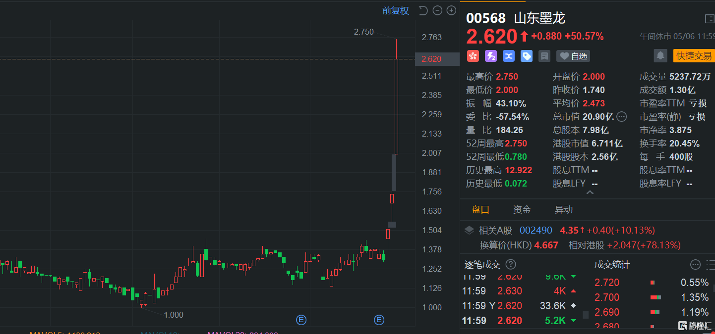The height and width of the screenshot is (334, 715).
Task: Click the 午间休市 market status text
Action: (655, 37)
